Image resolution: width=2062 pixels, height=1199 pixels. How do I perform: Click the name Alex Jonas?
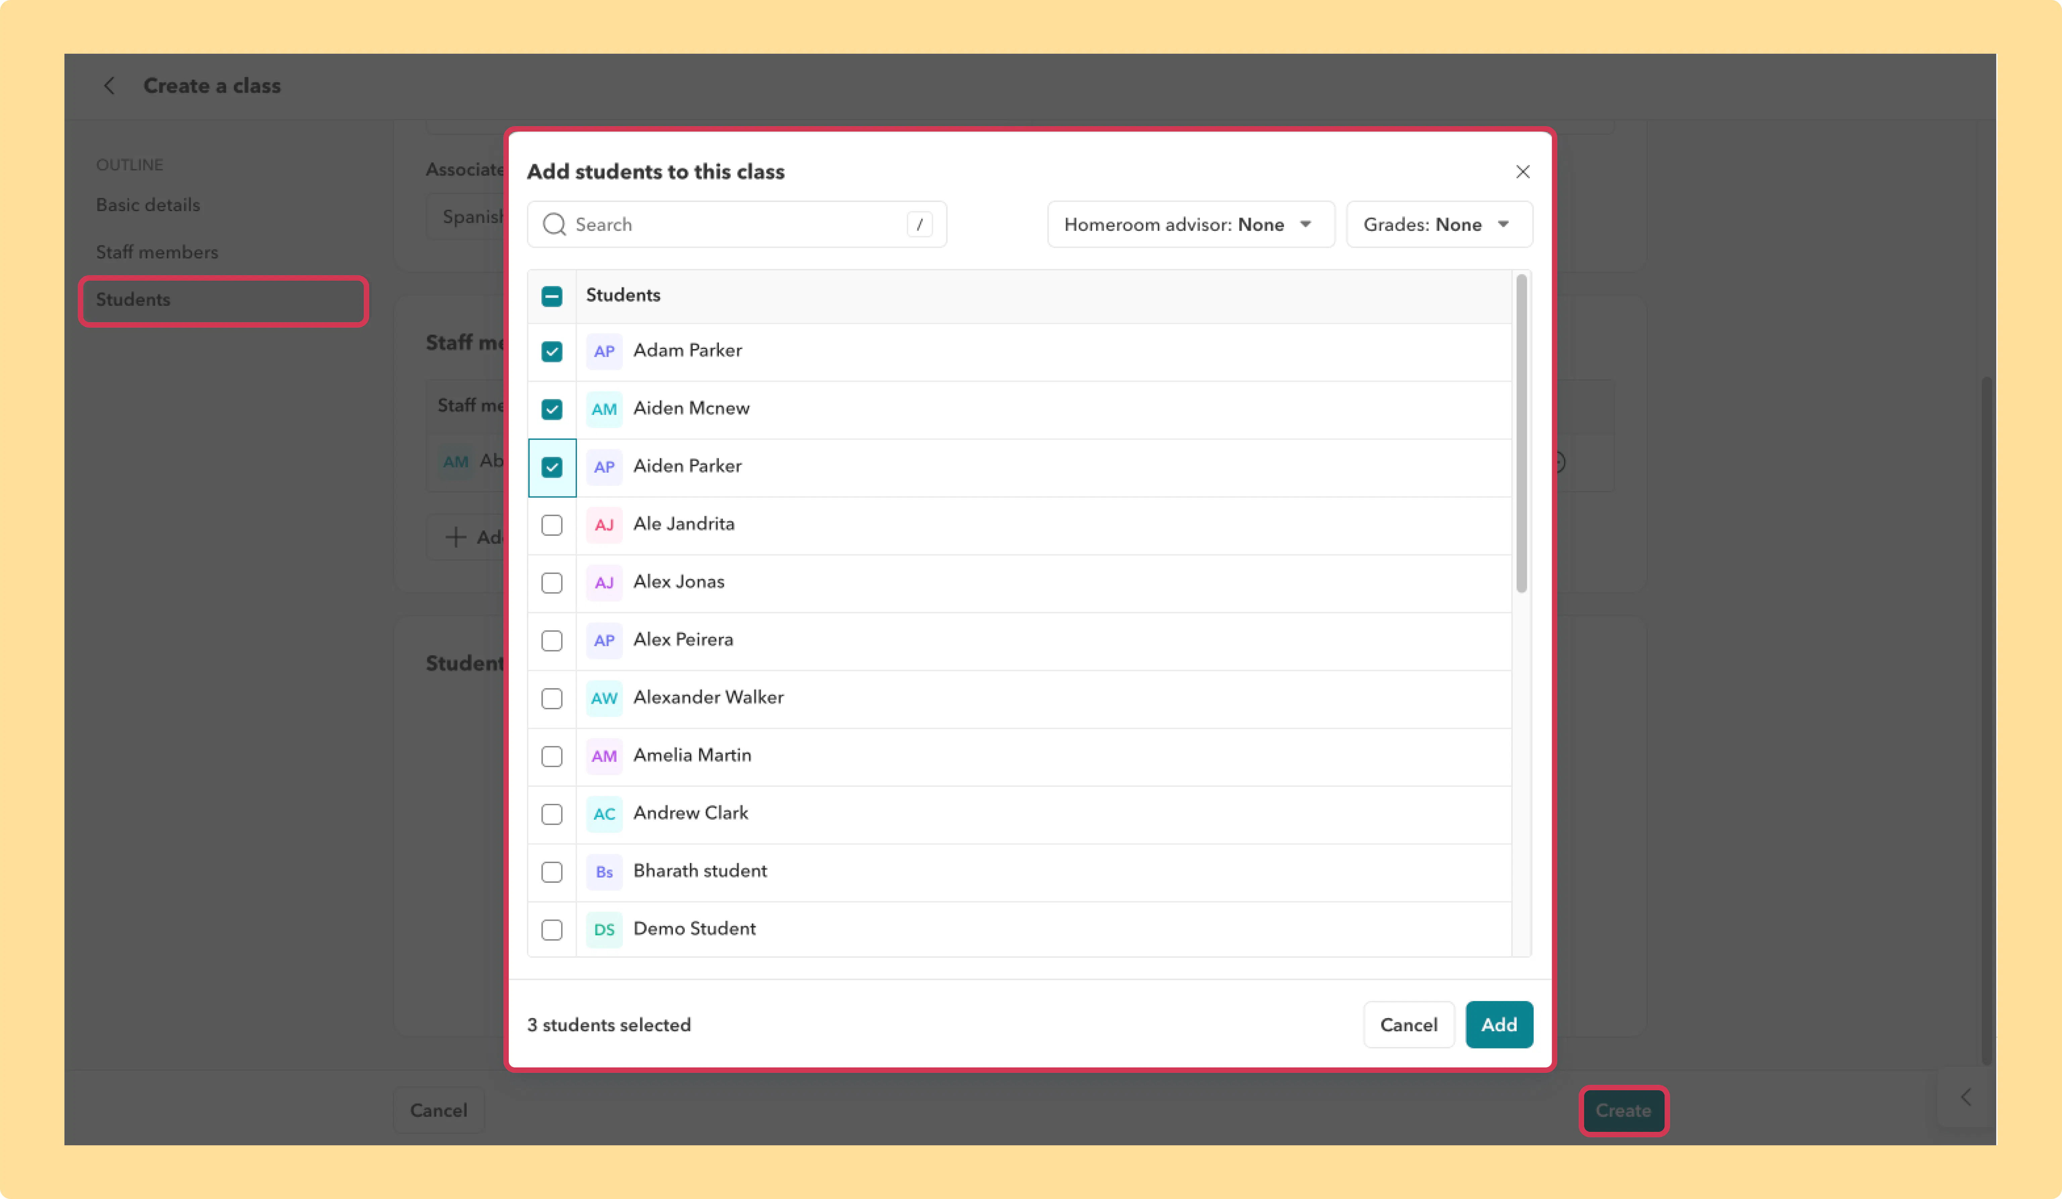pyautogui.click(x=679, y=582)
